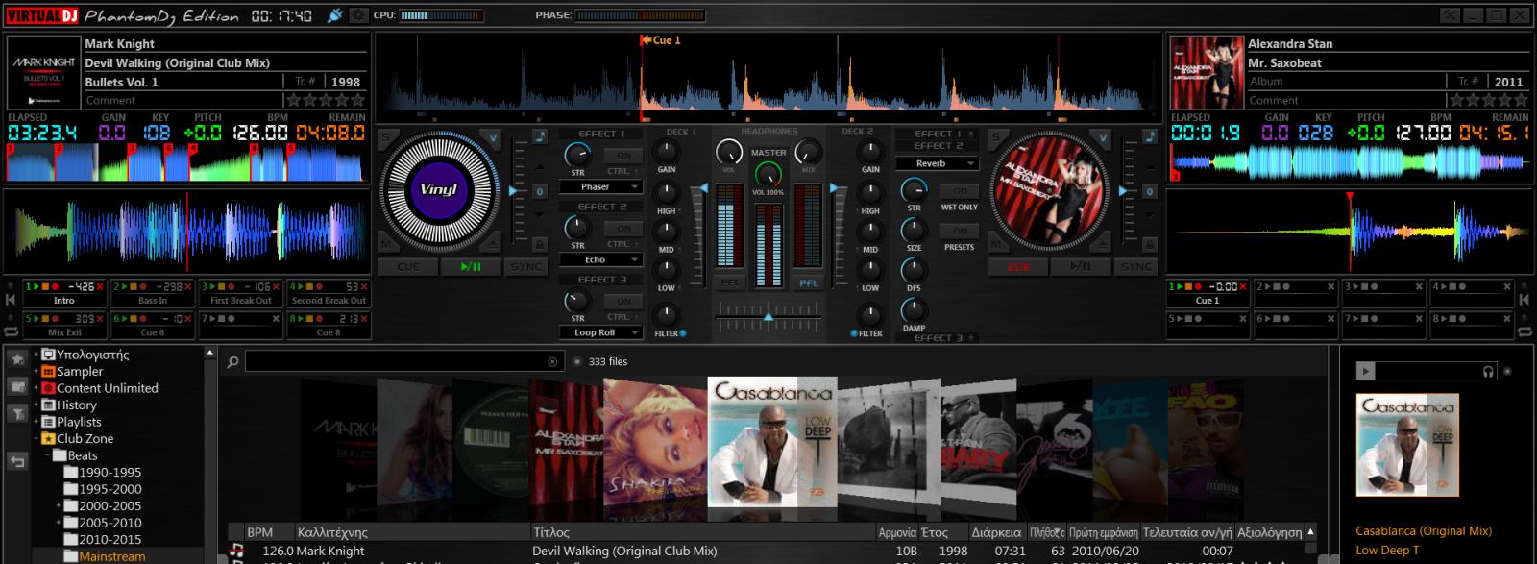Click the magnifier search icon in the browser
The height and width of the screenshot is (564, 1537).
pos(232,362)
